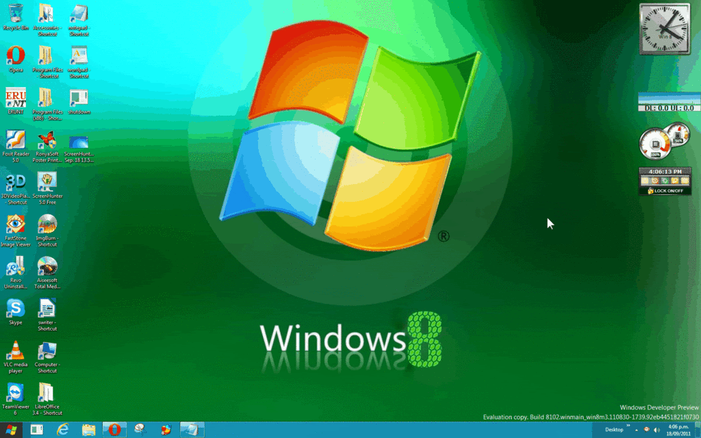Click the first icon in the lock gadget row
701x438 pixels.
[645, 181]
